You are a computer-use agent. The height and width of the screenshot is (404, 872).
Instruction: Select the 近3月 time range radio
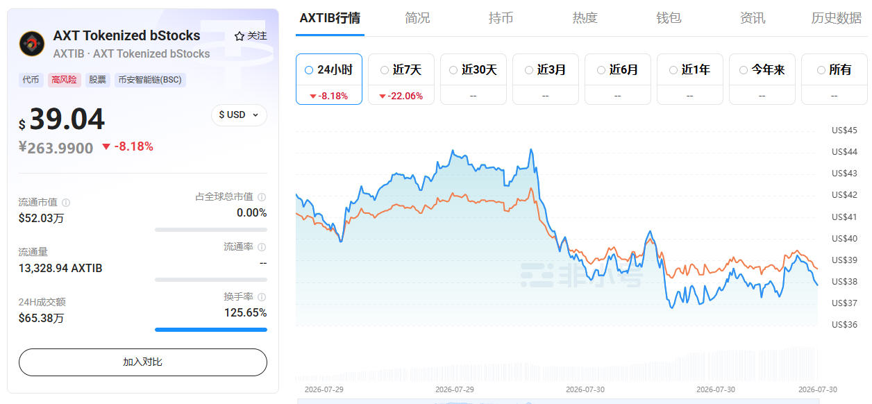(529, 70)
